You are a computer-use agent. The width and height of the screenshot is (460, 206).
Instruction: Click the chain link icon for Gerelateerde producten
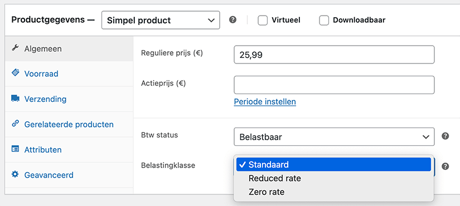pyautogui.click(x=15, y=124)
